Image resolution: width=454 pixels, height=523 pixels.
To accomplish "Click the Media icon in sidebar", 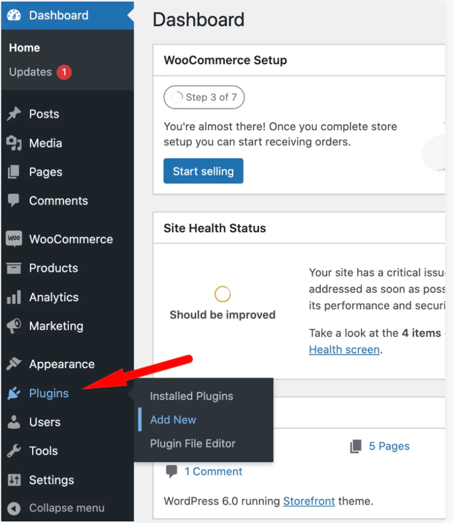I will 14,143.
